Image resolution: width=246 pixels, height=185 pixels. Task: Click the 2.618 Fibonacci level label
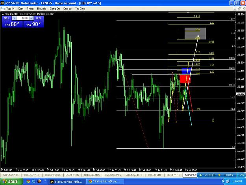pyautogui.click(x=197, y=16)
